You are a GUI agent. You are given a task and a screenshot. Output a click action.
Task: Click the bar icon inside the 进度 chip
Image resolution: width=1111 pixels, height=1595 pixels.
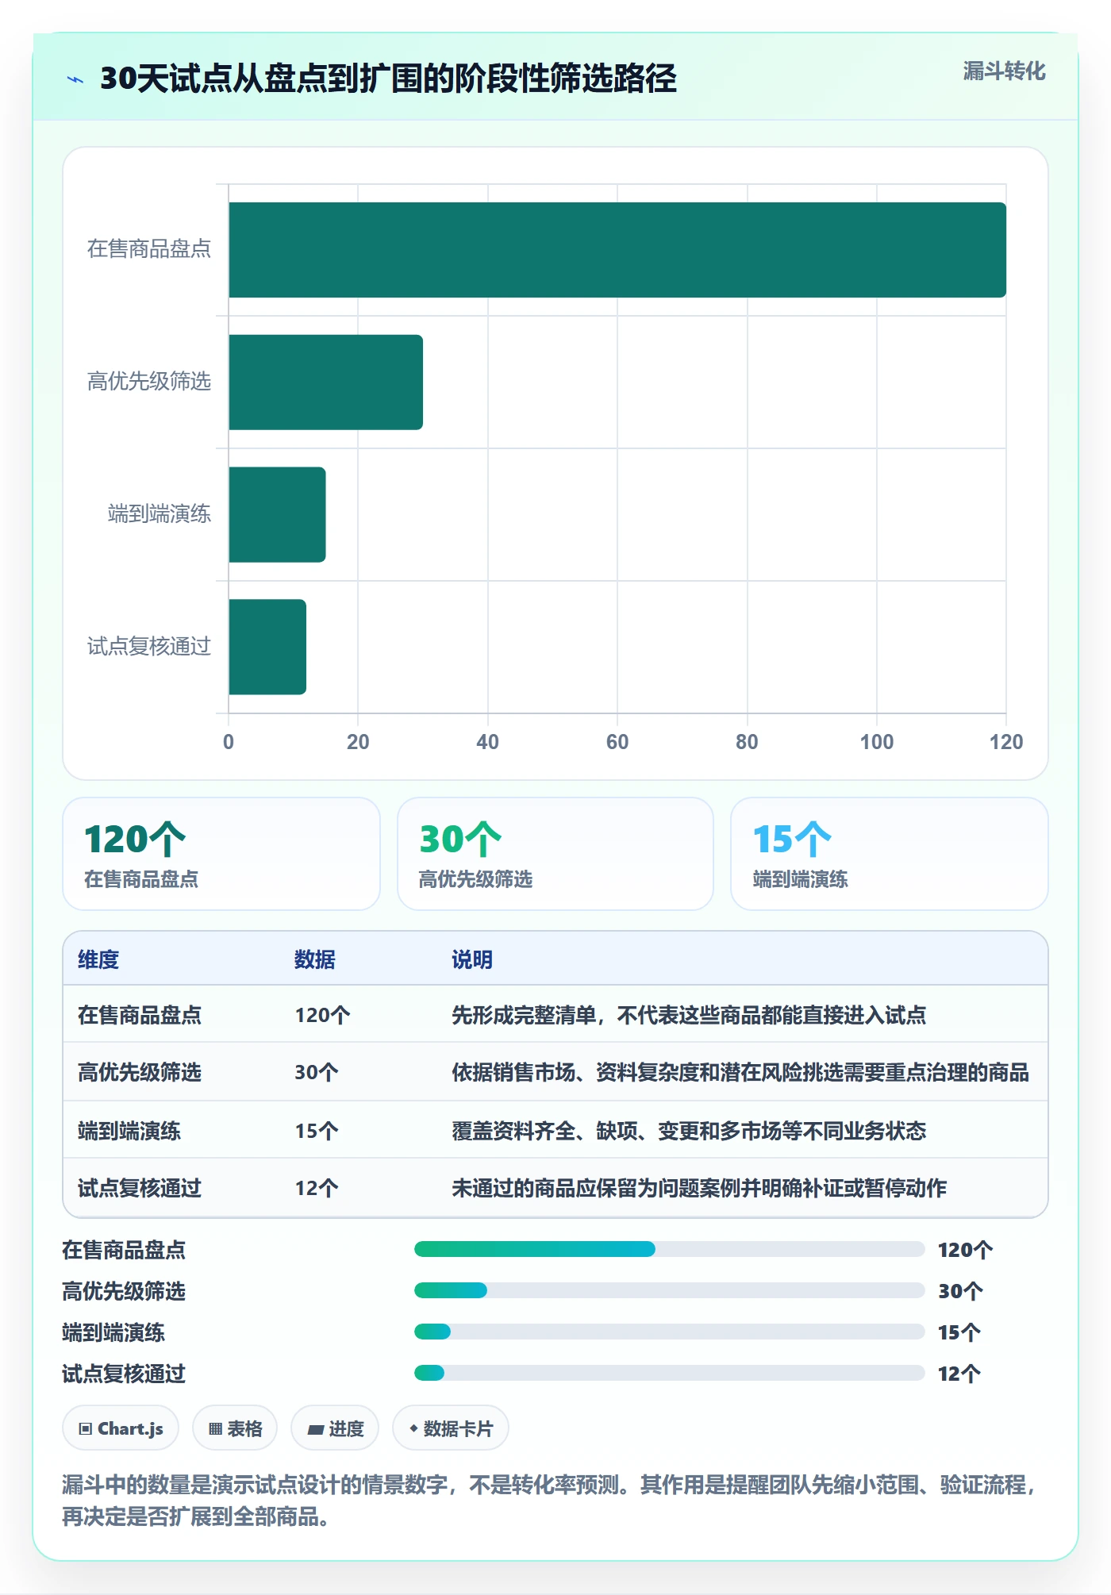point(316,1430)
